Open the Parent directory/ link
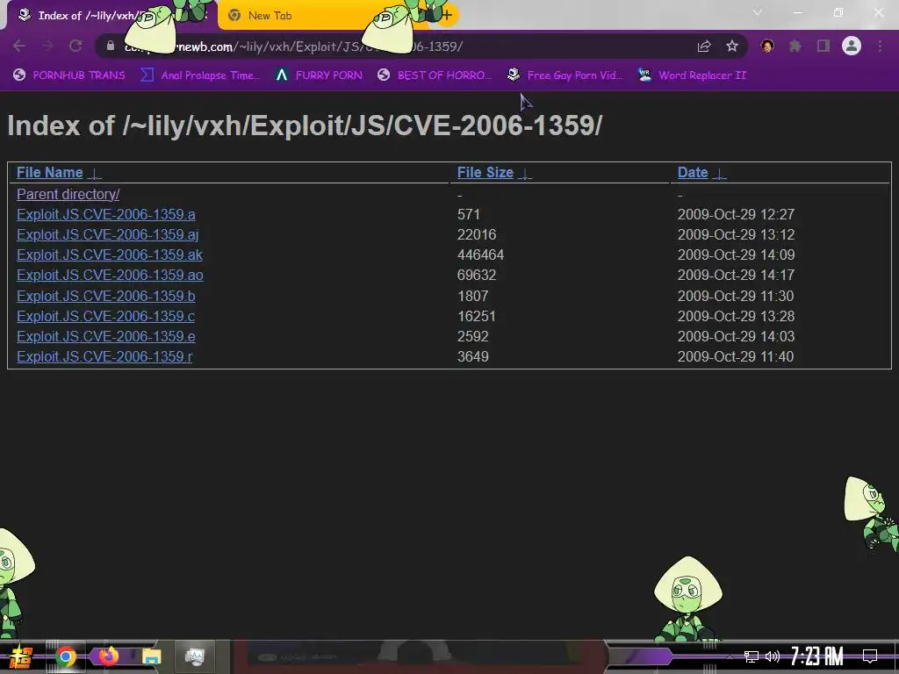This screenshot has width=899, height=674. coord(68,194)
